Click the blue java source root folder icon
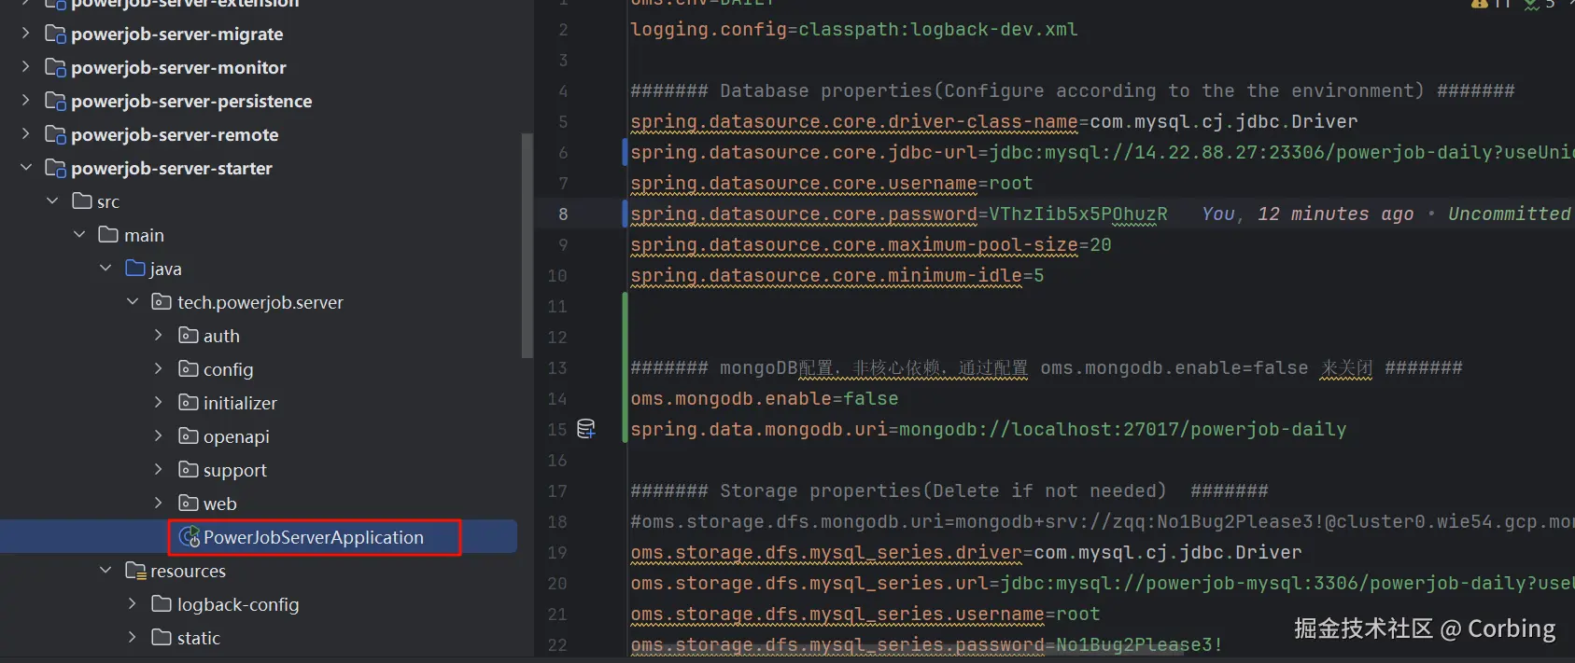The width and height of the screenshot is (1575, 663). coord(135,269)
